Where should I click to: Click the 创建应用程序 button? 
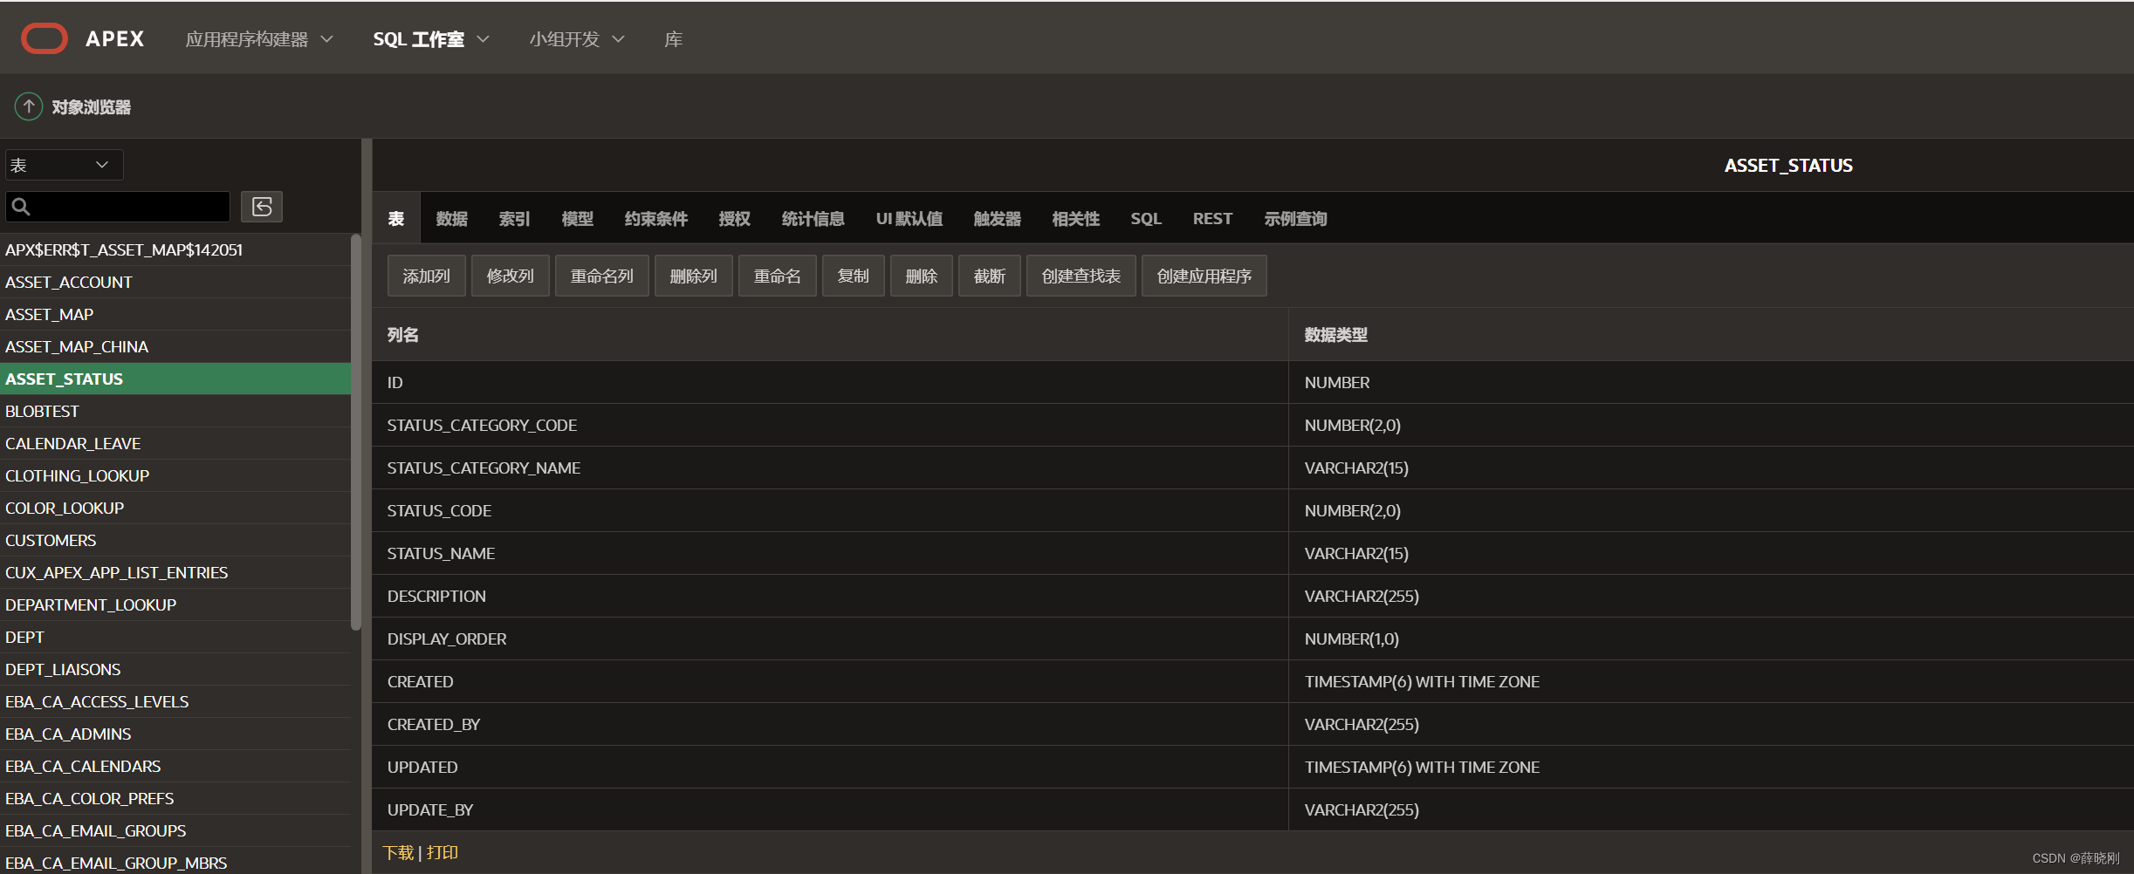1203,275
